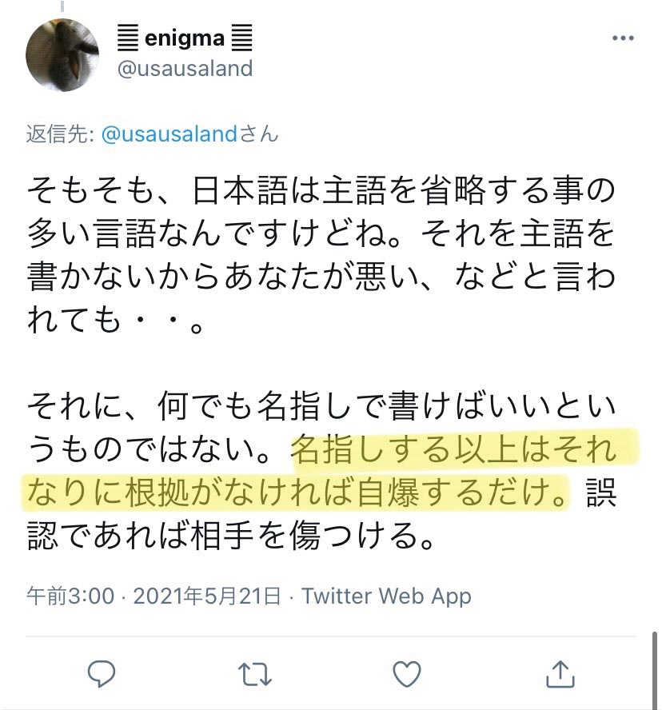
Task: Select the 2021年5月21日 date text
Action: (x=207, y=596)
